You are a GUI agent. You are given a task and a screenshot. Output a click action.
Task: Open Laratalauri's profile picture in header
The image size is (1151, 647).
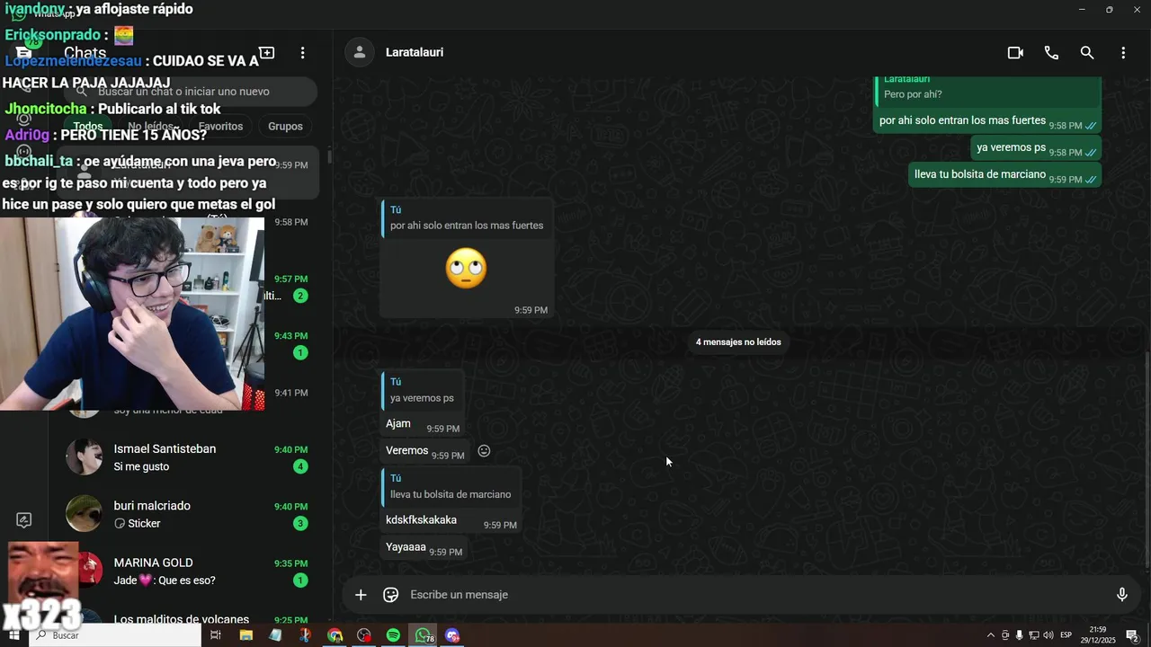pyautogui.click(x=360, y=52)
